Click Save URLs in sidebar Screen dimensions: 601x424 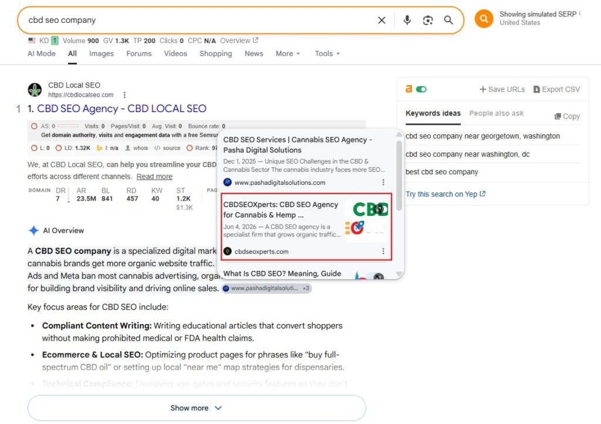click(x=502, y=89)
